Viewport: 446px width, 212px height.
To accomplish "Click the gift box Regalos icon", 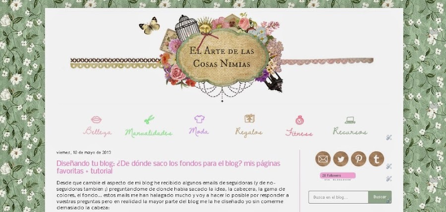I will click(249, 118).
